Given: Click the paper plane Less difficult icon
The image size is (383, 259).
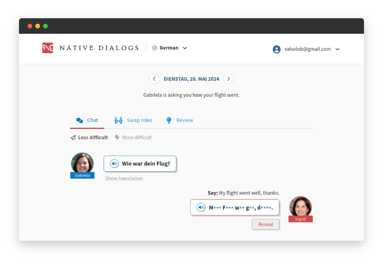Looking at the screenshot, I should pyautogui.click(x=73, y=137).
